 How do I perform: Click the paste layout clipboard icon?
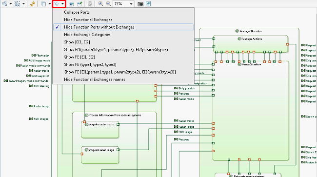pyautogui.click(x=90, y=4)
